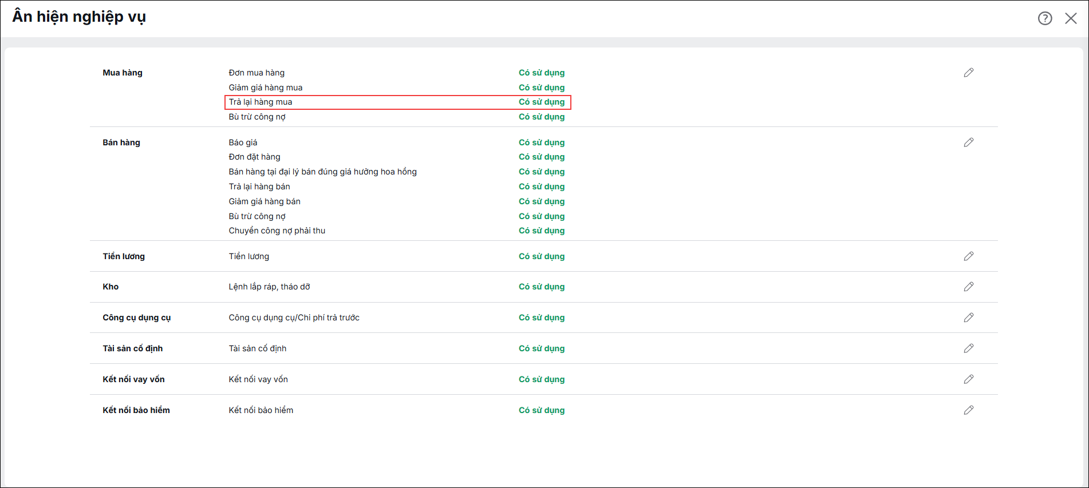Click the pencil icon for Kết nối vay vốn

coord(968,379)
